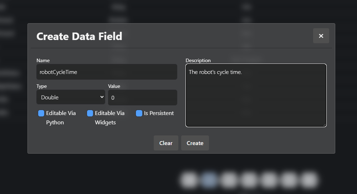357x194 pixels.
Task: Click the Name input field
Action: [x=107, y=72]
